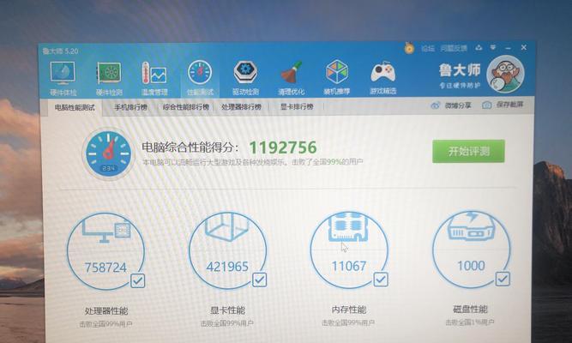Click the 专注硬件防护 slogan text
Image resolution: width=572 pixels, height=343 pixels.
tap(460, 86)
